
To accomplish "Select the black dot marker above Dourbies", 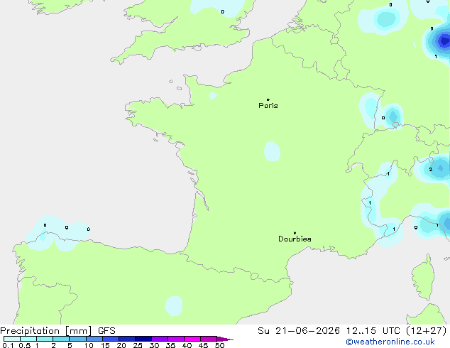I will pyautogui.click(x=295, y=233).
